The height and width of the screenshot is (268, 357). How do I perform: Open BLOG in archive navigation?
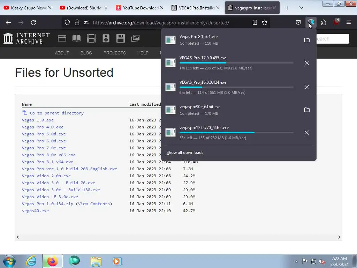click(x=86, y=53)
